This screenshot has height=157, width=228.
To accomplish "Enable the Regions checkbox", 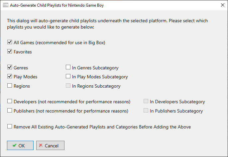I will point(10,86).
